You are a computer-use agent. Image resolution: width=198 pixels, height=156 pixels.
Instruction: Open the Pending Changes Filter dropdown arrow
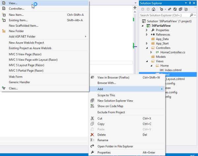click(165, 9)
